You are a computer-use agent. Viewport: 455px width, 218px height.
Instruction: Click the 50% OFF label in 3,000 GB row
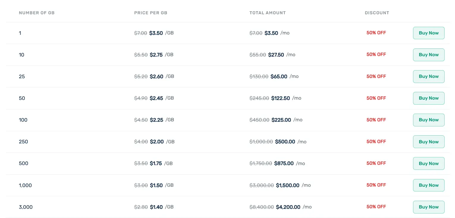pyautogui.click(x=376, y=207)
